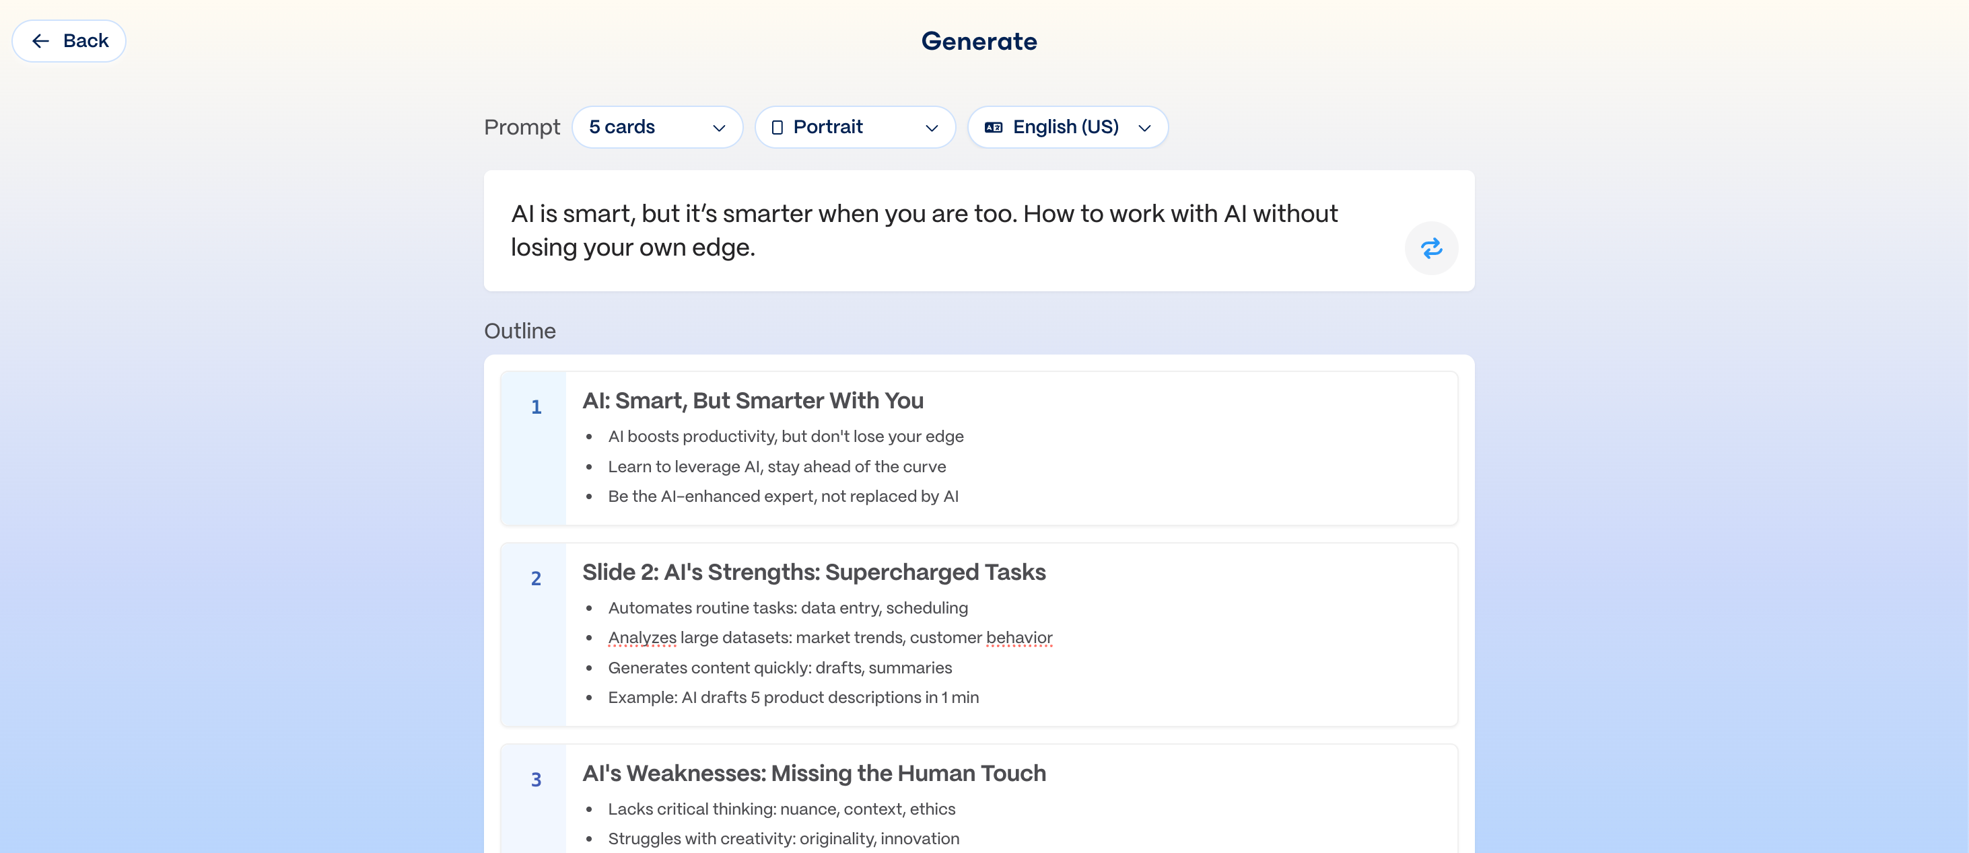This screenshot has width=1969, height=853.
Task: Open the English (US) language dropdown
Action: click(x=1067, y=128)
